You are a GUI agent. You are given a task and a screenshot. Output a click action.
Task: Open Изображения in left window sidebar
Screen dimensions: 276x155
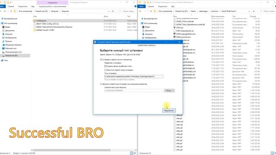click(10, 37)
